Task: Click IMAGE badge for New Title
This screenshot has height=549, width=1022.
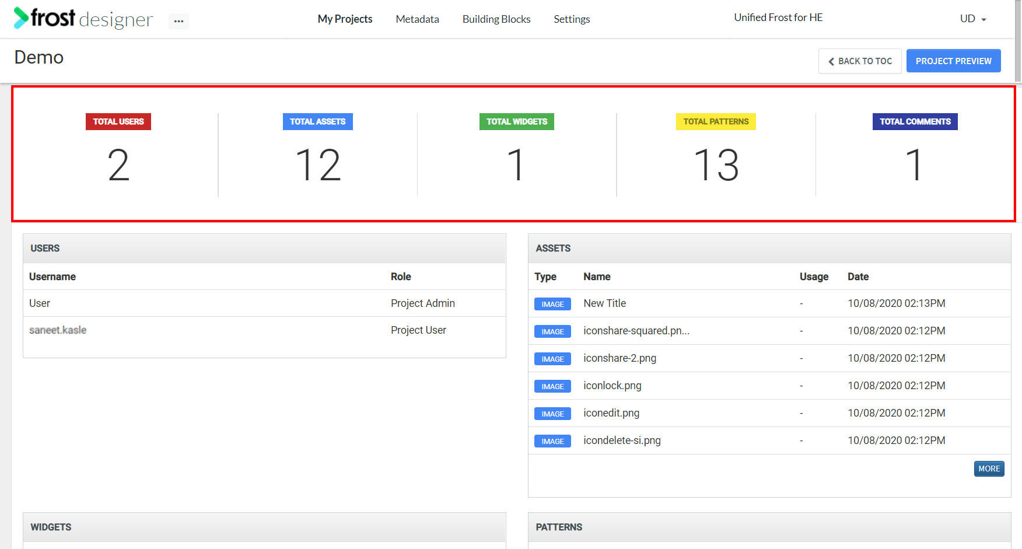Action: tap(552, 304)
